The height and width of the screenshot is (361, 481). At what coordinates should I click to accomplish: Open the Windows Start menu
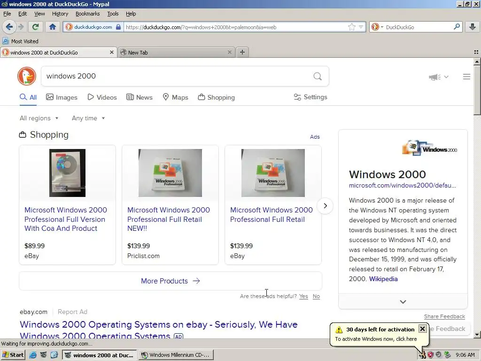(x=13, y=355)
